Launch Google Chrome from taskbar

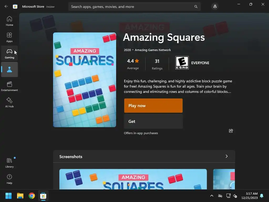click(x=32, y=196)
